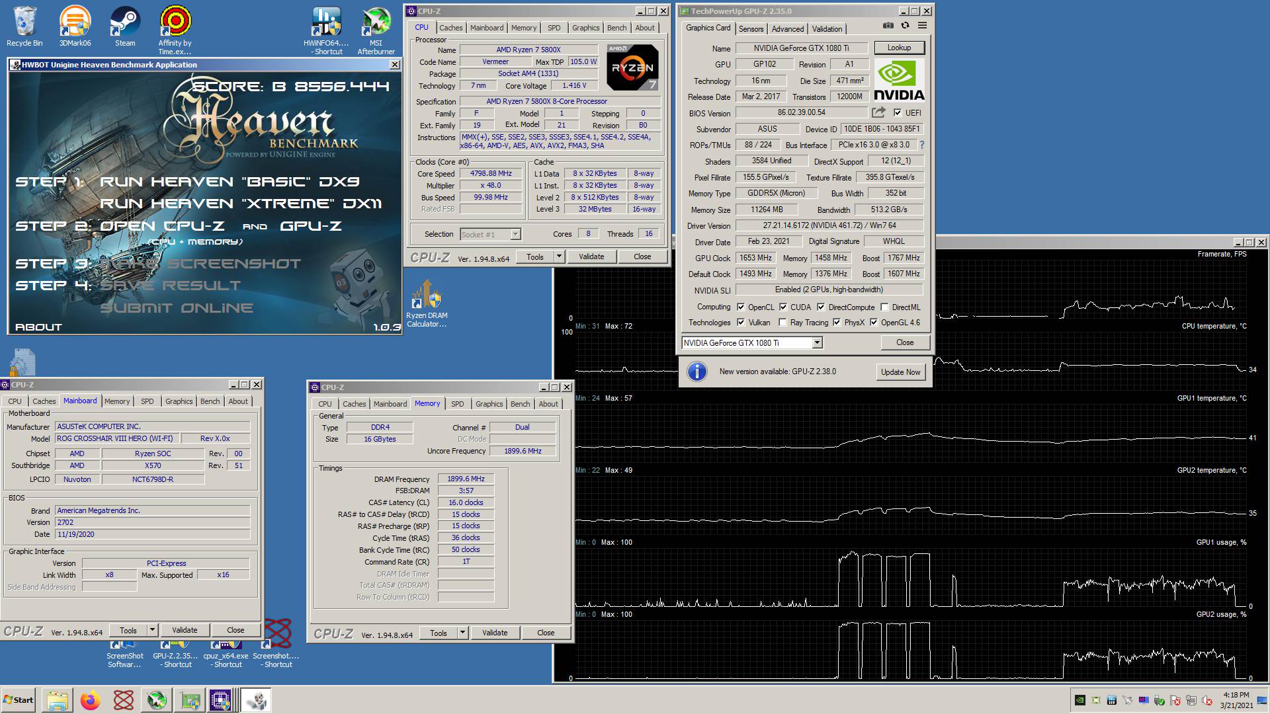The height and width of the screenshot is (714, 1270).
Task: Open Caches tab in top CPU-Z window
Action: pos(451,28)
